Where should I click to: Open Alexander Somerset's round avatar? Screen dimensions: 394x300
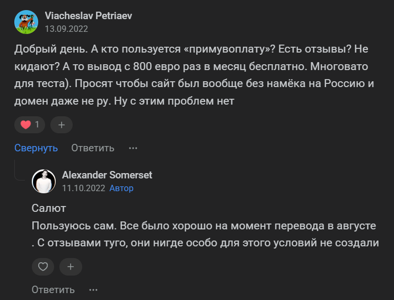44,182
